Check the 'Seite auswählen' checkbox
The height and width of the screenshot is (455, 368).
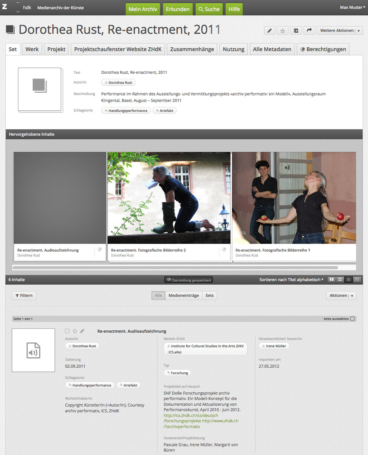(x=353, y=319)
